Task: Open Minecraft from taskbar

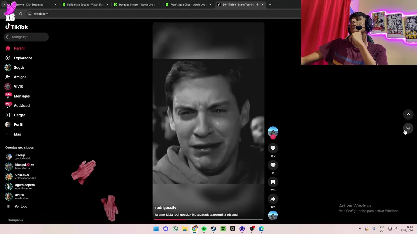Action: (x=223, y=229)
